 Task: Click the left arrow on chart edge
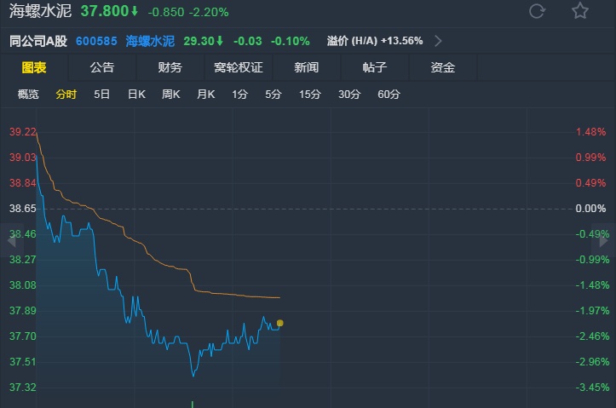[x=12, y=240]
